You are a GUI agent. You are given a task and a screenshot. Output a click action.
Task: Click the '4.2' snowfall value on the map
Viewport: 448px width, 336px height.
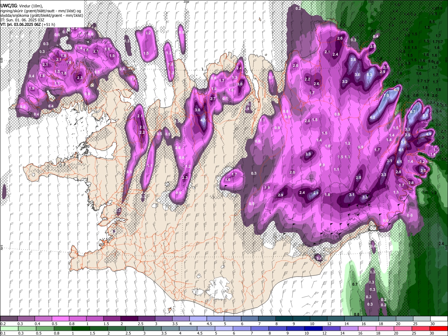tap(372, 117)
